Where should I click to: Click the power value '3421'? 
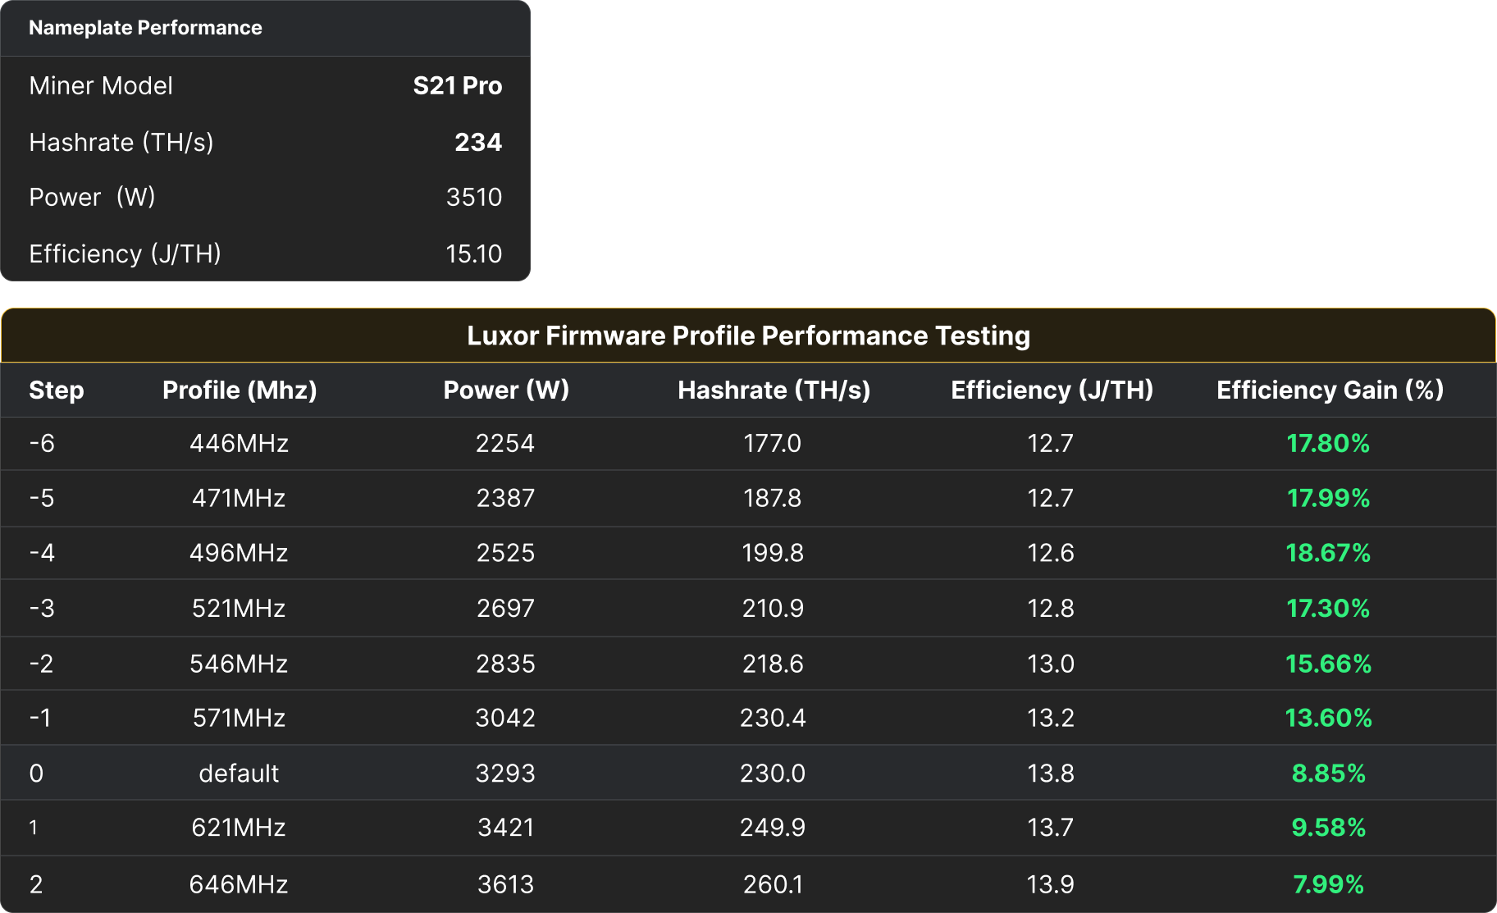[505, 827]
